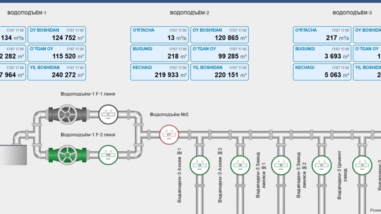Open OY BOSHIDAN card showing 120 865
This screenshot has width=381, height=214.
tap(219, 35)
